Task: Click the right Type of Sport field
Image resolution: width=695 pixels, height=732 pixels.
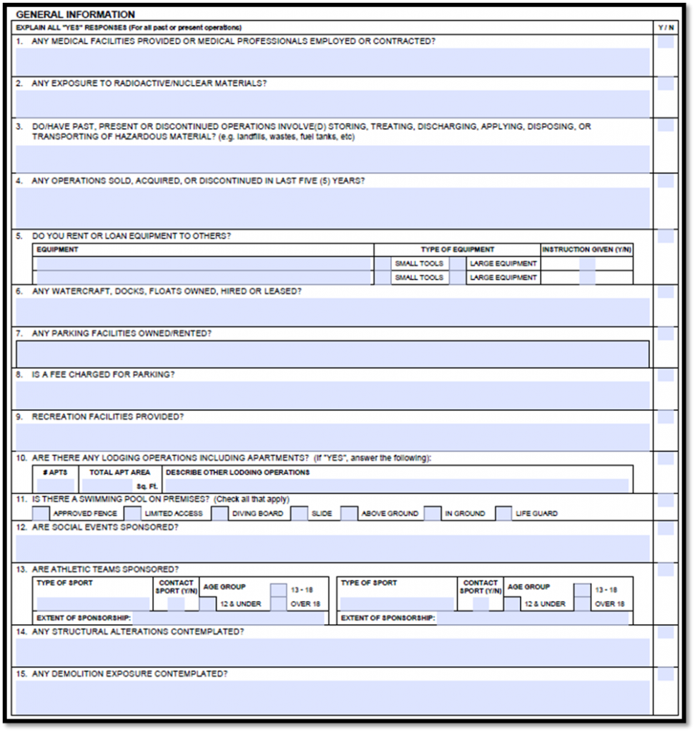Action: (x=397, y=603)
